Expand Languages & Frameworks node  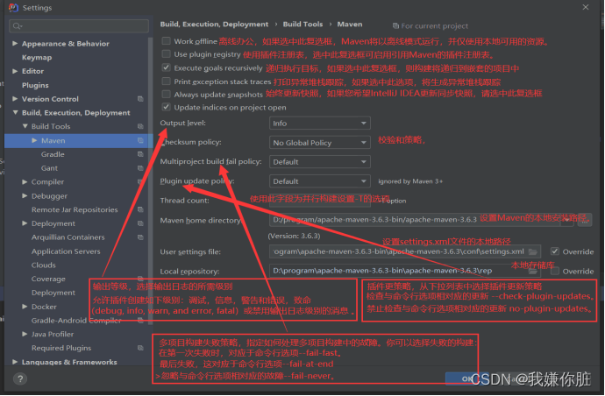pyautogui.click(x=15, y=362)
